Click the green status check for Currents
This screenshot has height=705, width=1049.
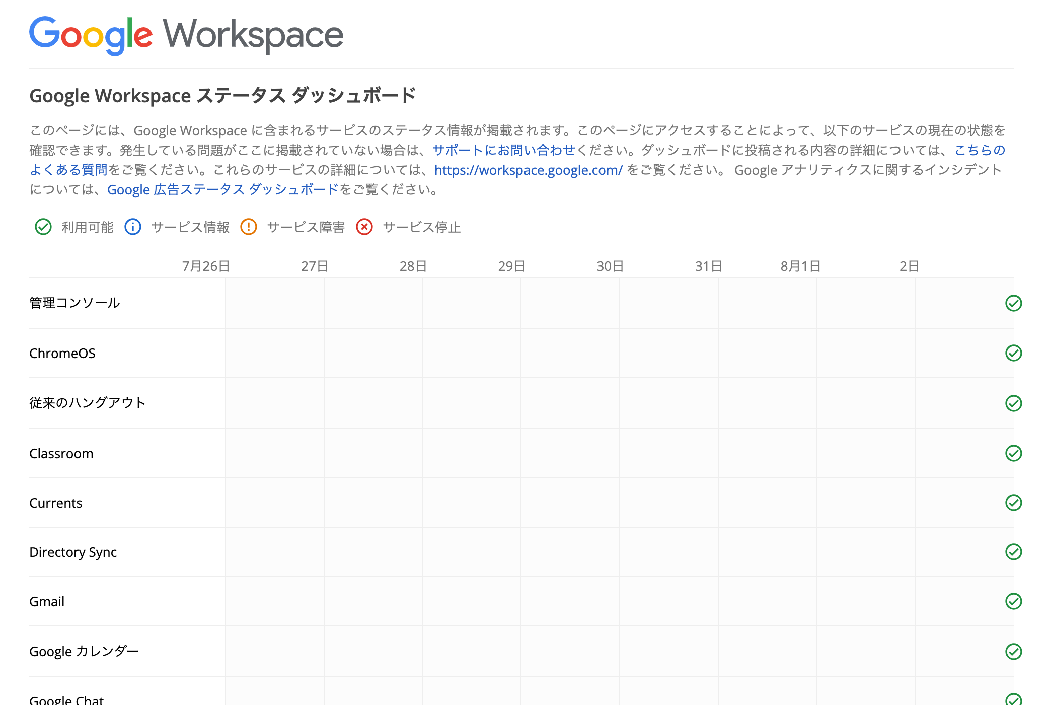point(1013,503)
